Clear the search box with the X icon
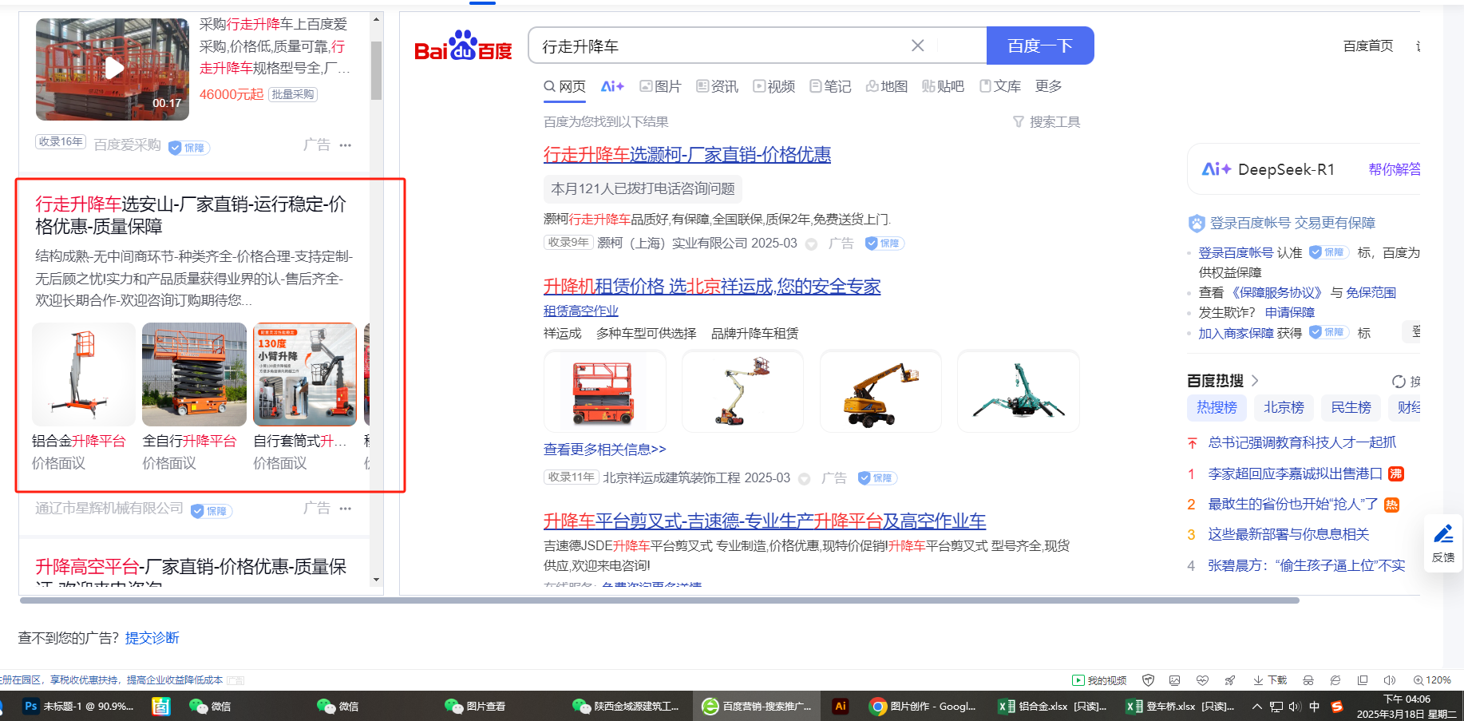 click(x=918, y=46)
